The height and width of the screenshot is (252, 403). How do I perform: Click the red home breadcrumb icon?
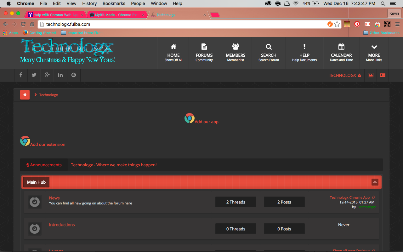(x=25, y=95)
